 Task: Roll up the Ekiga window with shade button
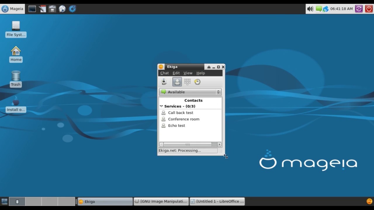[x=209, y=67]
